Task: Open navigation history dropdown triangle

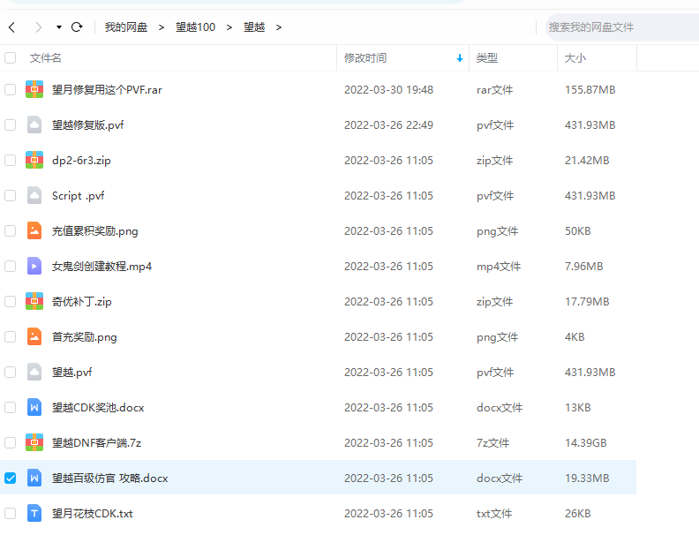Action: point(59,27)
